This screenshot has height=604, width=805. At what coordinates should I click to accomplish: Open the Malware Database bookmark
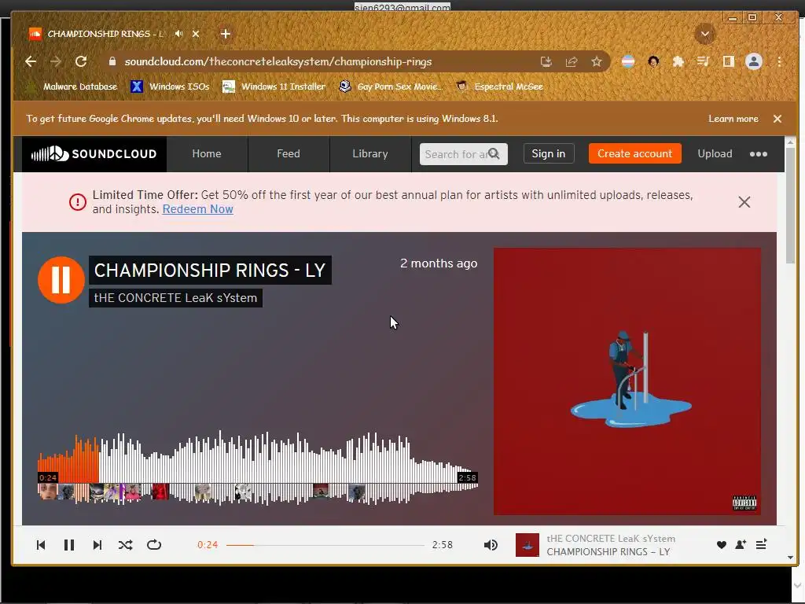(x=72, y=87)
